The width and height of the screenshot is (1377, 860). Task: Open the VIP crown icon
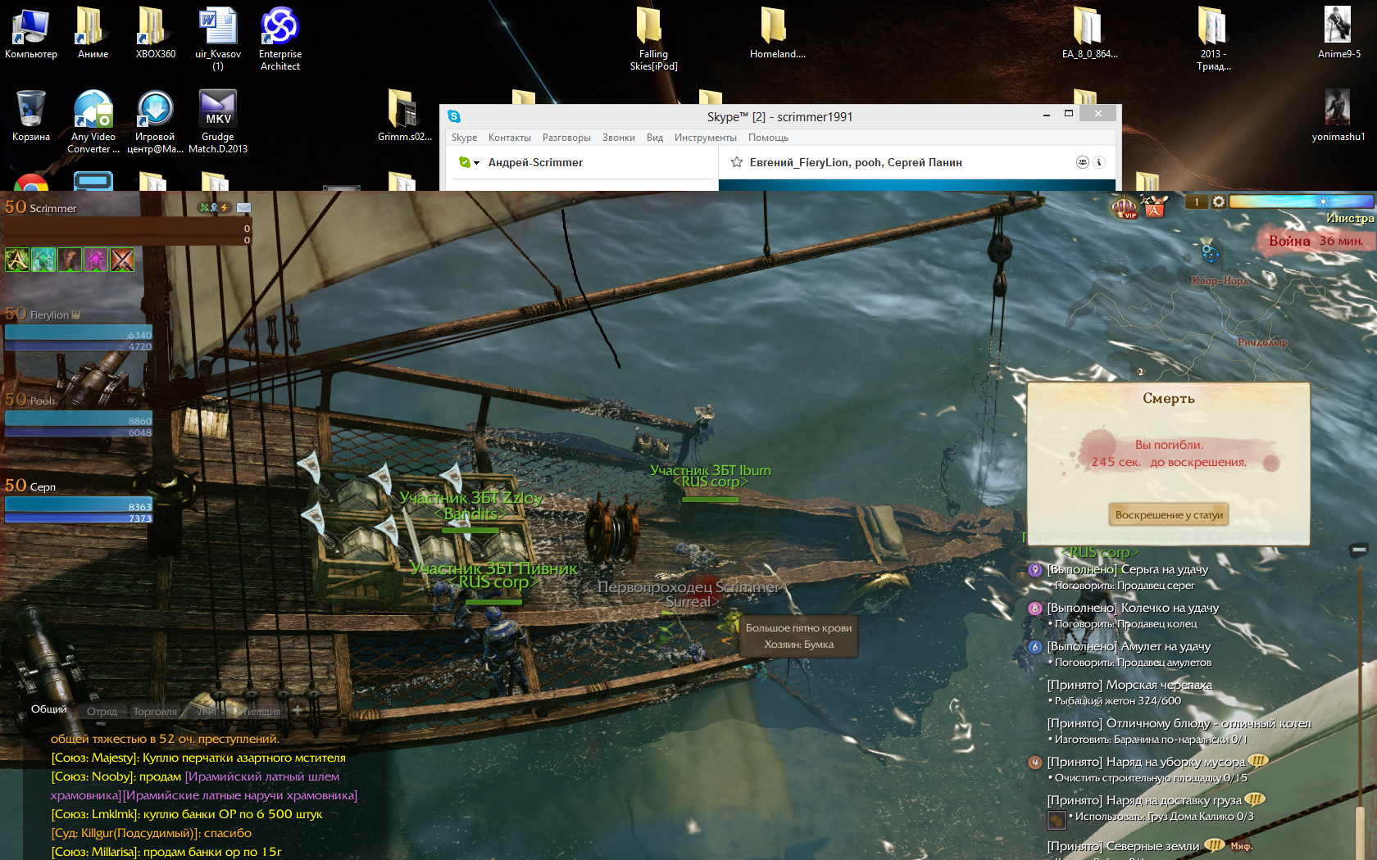coord(1125,207)
